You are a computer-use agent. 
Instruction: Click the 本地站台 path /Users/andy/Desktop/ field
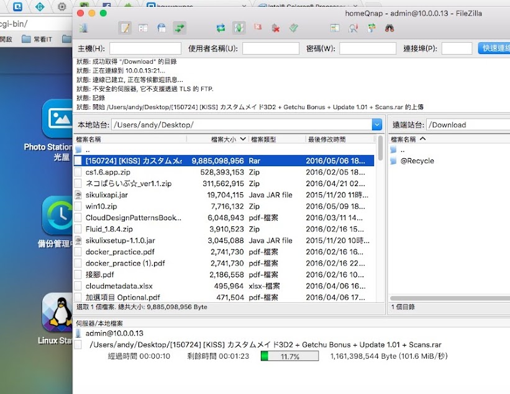242,125
